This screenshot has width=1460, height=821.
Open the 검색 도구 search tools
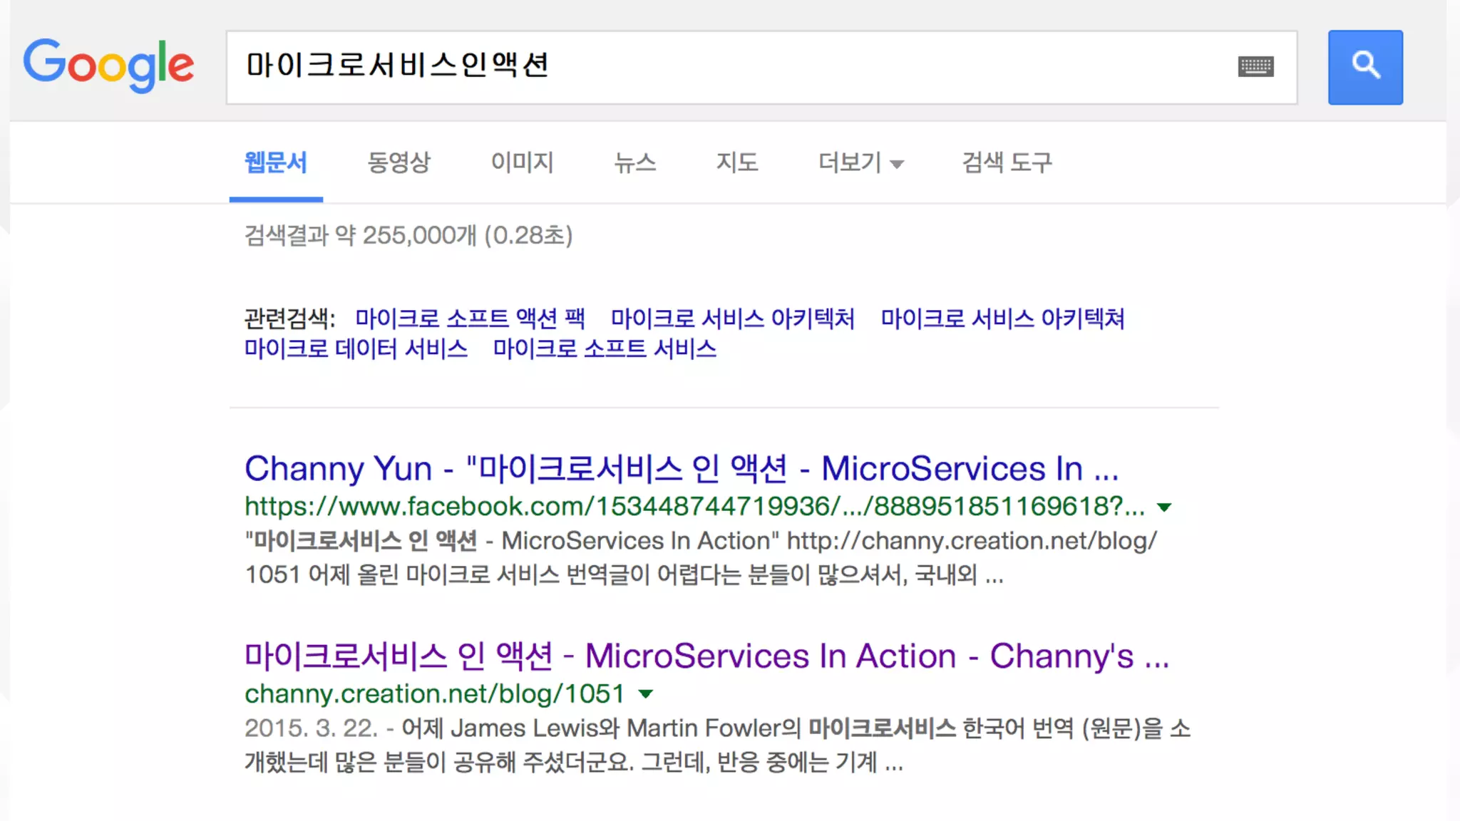coord(1006,162)
